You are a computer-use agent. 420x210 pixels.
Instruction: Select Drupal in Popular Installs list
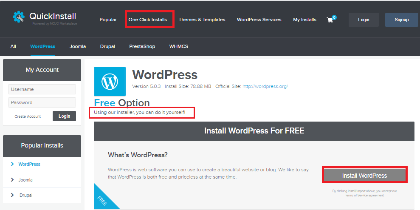(x=26, y=195)
